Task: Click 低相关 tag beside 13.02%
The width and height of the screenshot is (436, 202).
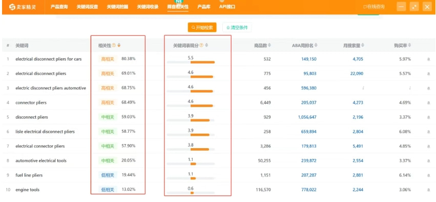Action: [108, 190]
